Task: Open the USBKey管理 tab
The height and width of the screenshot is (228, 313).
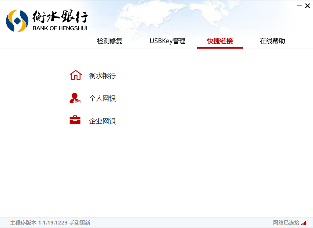Action: (167, 41)
